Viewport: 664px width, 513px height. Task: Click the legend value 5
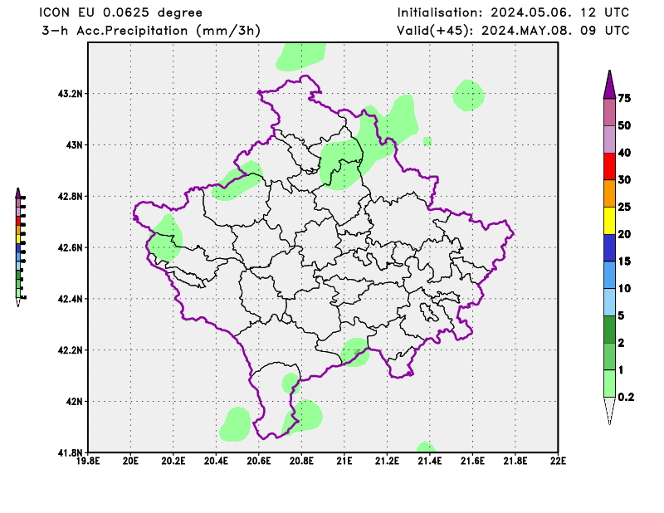(621, 315)
